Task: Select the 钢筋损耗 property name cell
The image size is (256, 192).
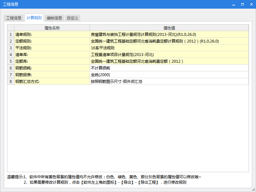Action: [52, 68]
